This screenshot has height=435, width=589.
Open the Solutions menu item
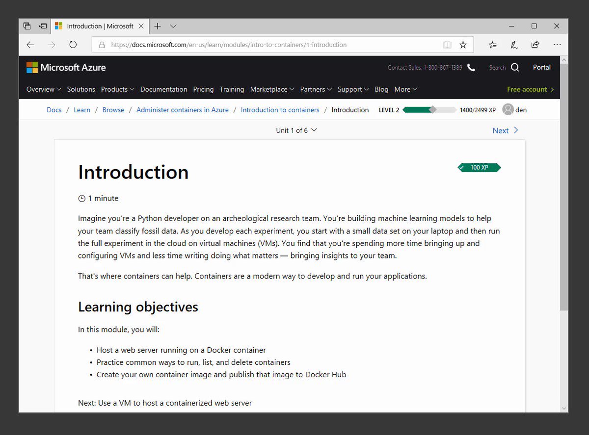[x=81, y=89]
